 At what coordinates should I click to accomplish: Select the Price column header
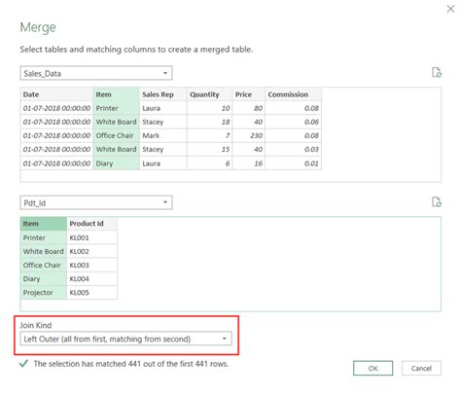pyautogui.click(x=249, y=94)
